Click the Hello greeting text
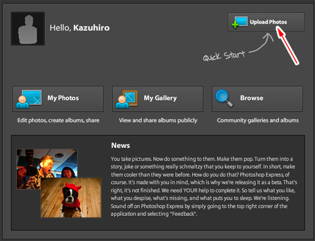This screenshot has width=315, height=241. tap(60, 28)
